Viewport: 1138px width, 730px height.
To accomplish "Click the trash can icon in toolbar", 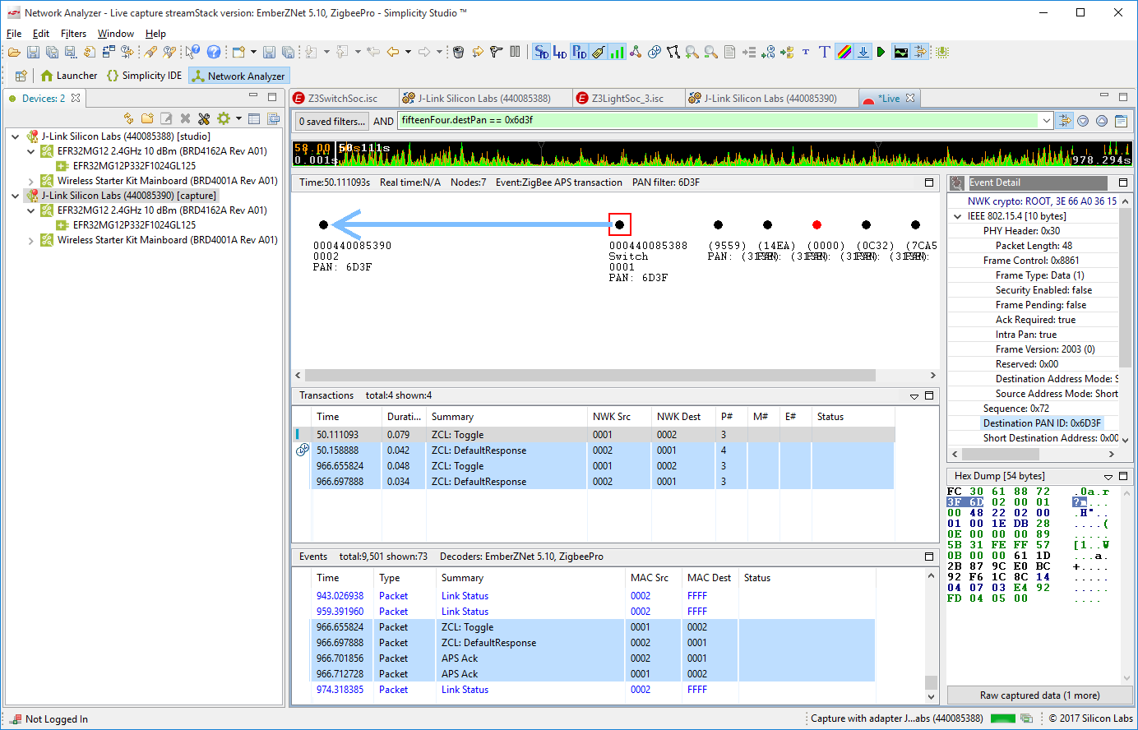I will [x=459, y=52].
